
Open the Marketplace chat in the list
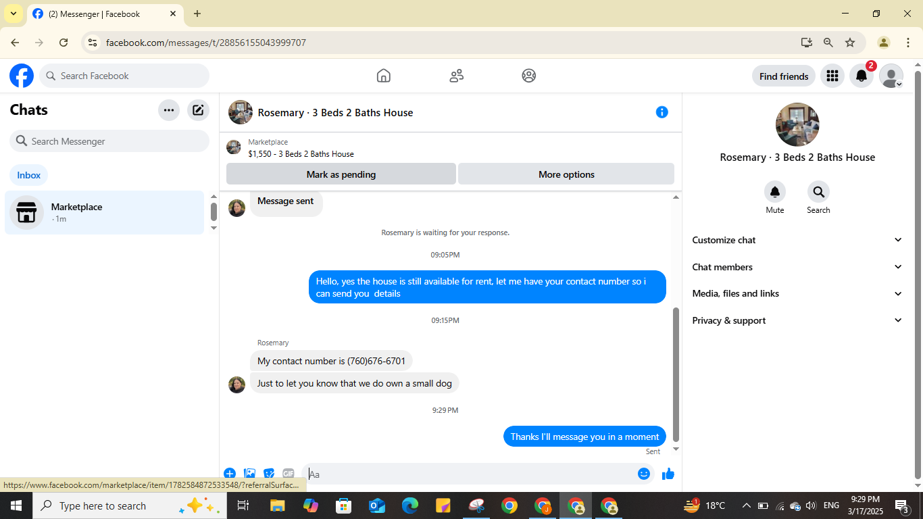[104, 212]
